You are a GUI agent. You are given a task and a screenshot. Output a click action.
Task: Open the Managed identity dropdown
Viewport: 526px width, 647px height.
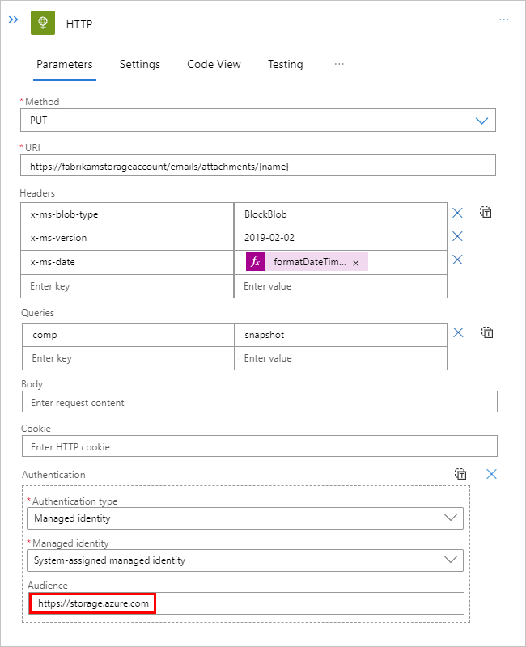click(x=452, y=560)
